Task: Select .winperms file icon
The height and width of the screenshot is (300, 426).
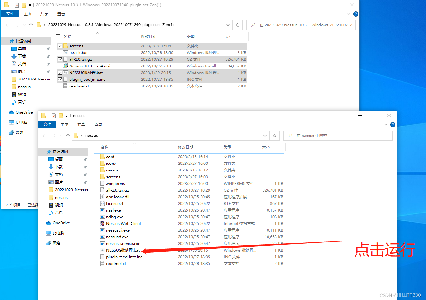Action: (x=102, y=184)
